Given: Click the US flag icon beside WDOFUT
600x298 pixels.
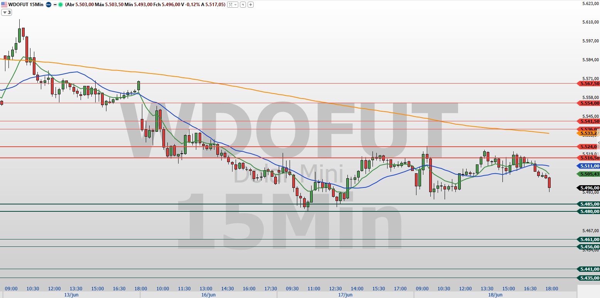Looking at the screenshot, I should (x=3, y=5).
